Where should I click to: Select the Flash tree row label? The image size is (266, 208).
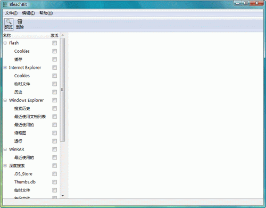(14, 43)
